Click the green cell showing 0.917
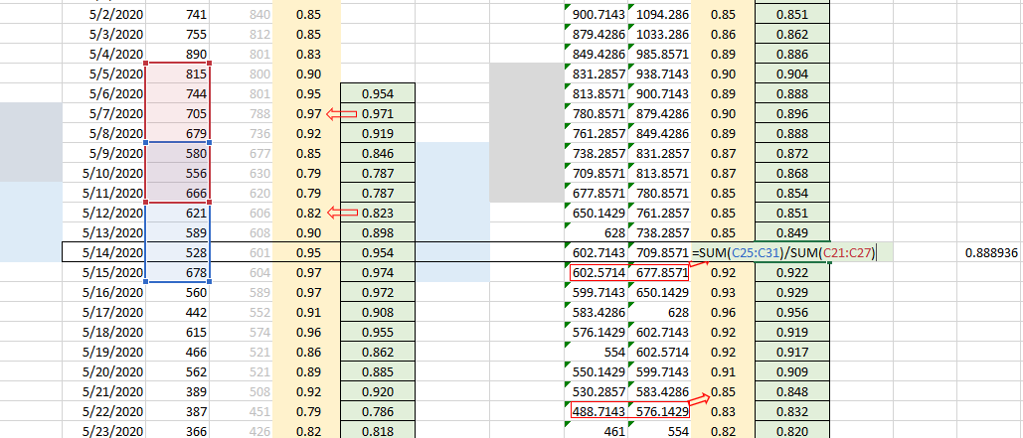The width and height of the screenshot is (1023, 438). 792,352
